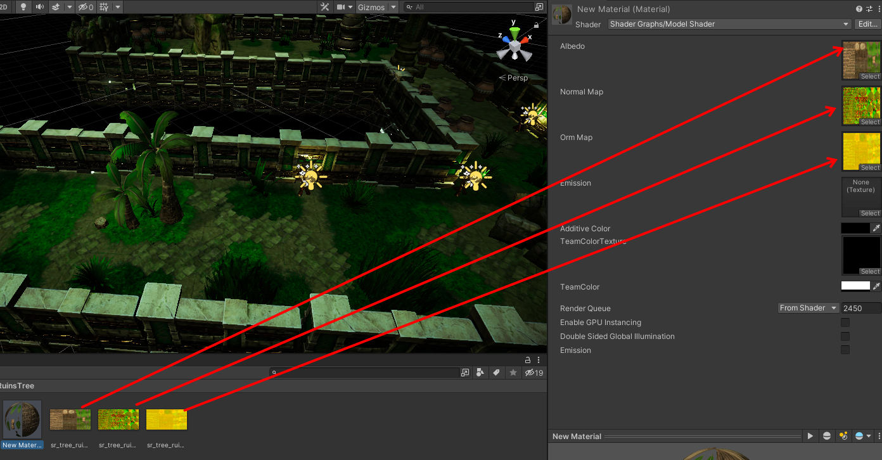Click the Project window search field
Screen dimensions: 882x460
pos(366,373)
